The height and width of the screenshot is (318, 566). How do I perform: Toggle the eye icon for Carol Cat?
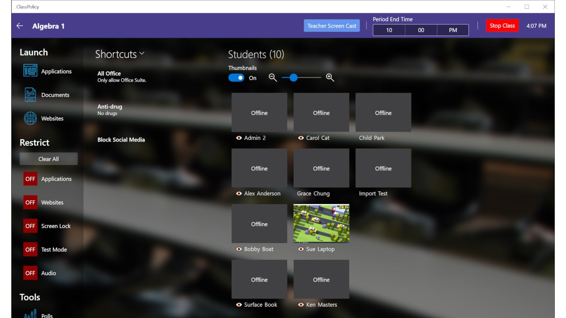tap(301, 138)
